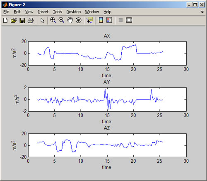The width and height of the screenshot is (207, 181).
Task: Open the Window menu
Action: pos(92,12)
